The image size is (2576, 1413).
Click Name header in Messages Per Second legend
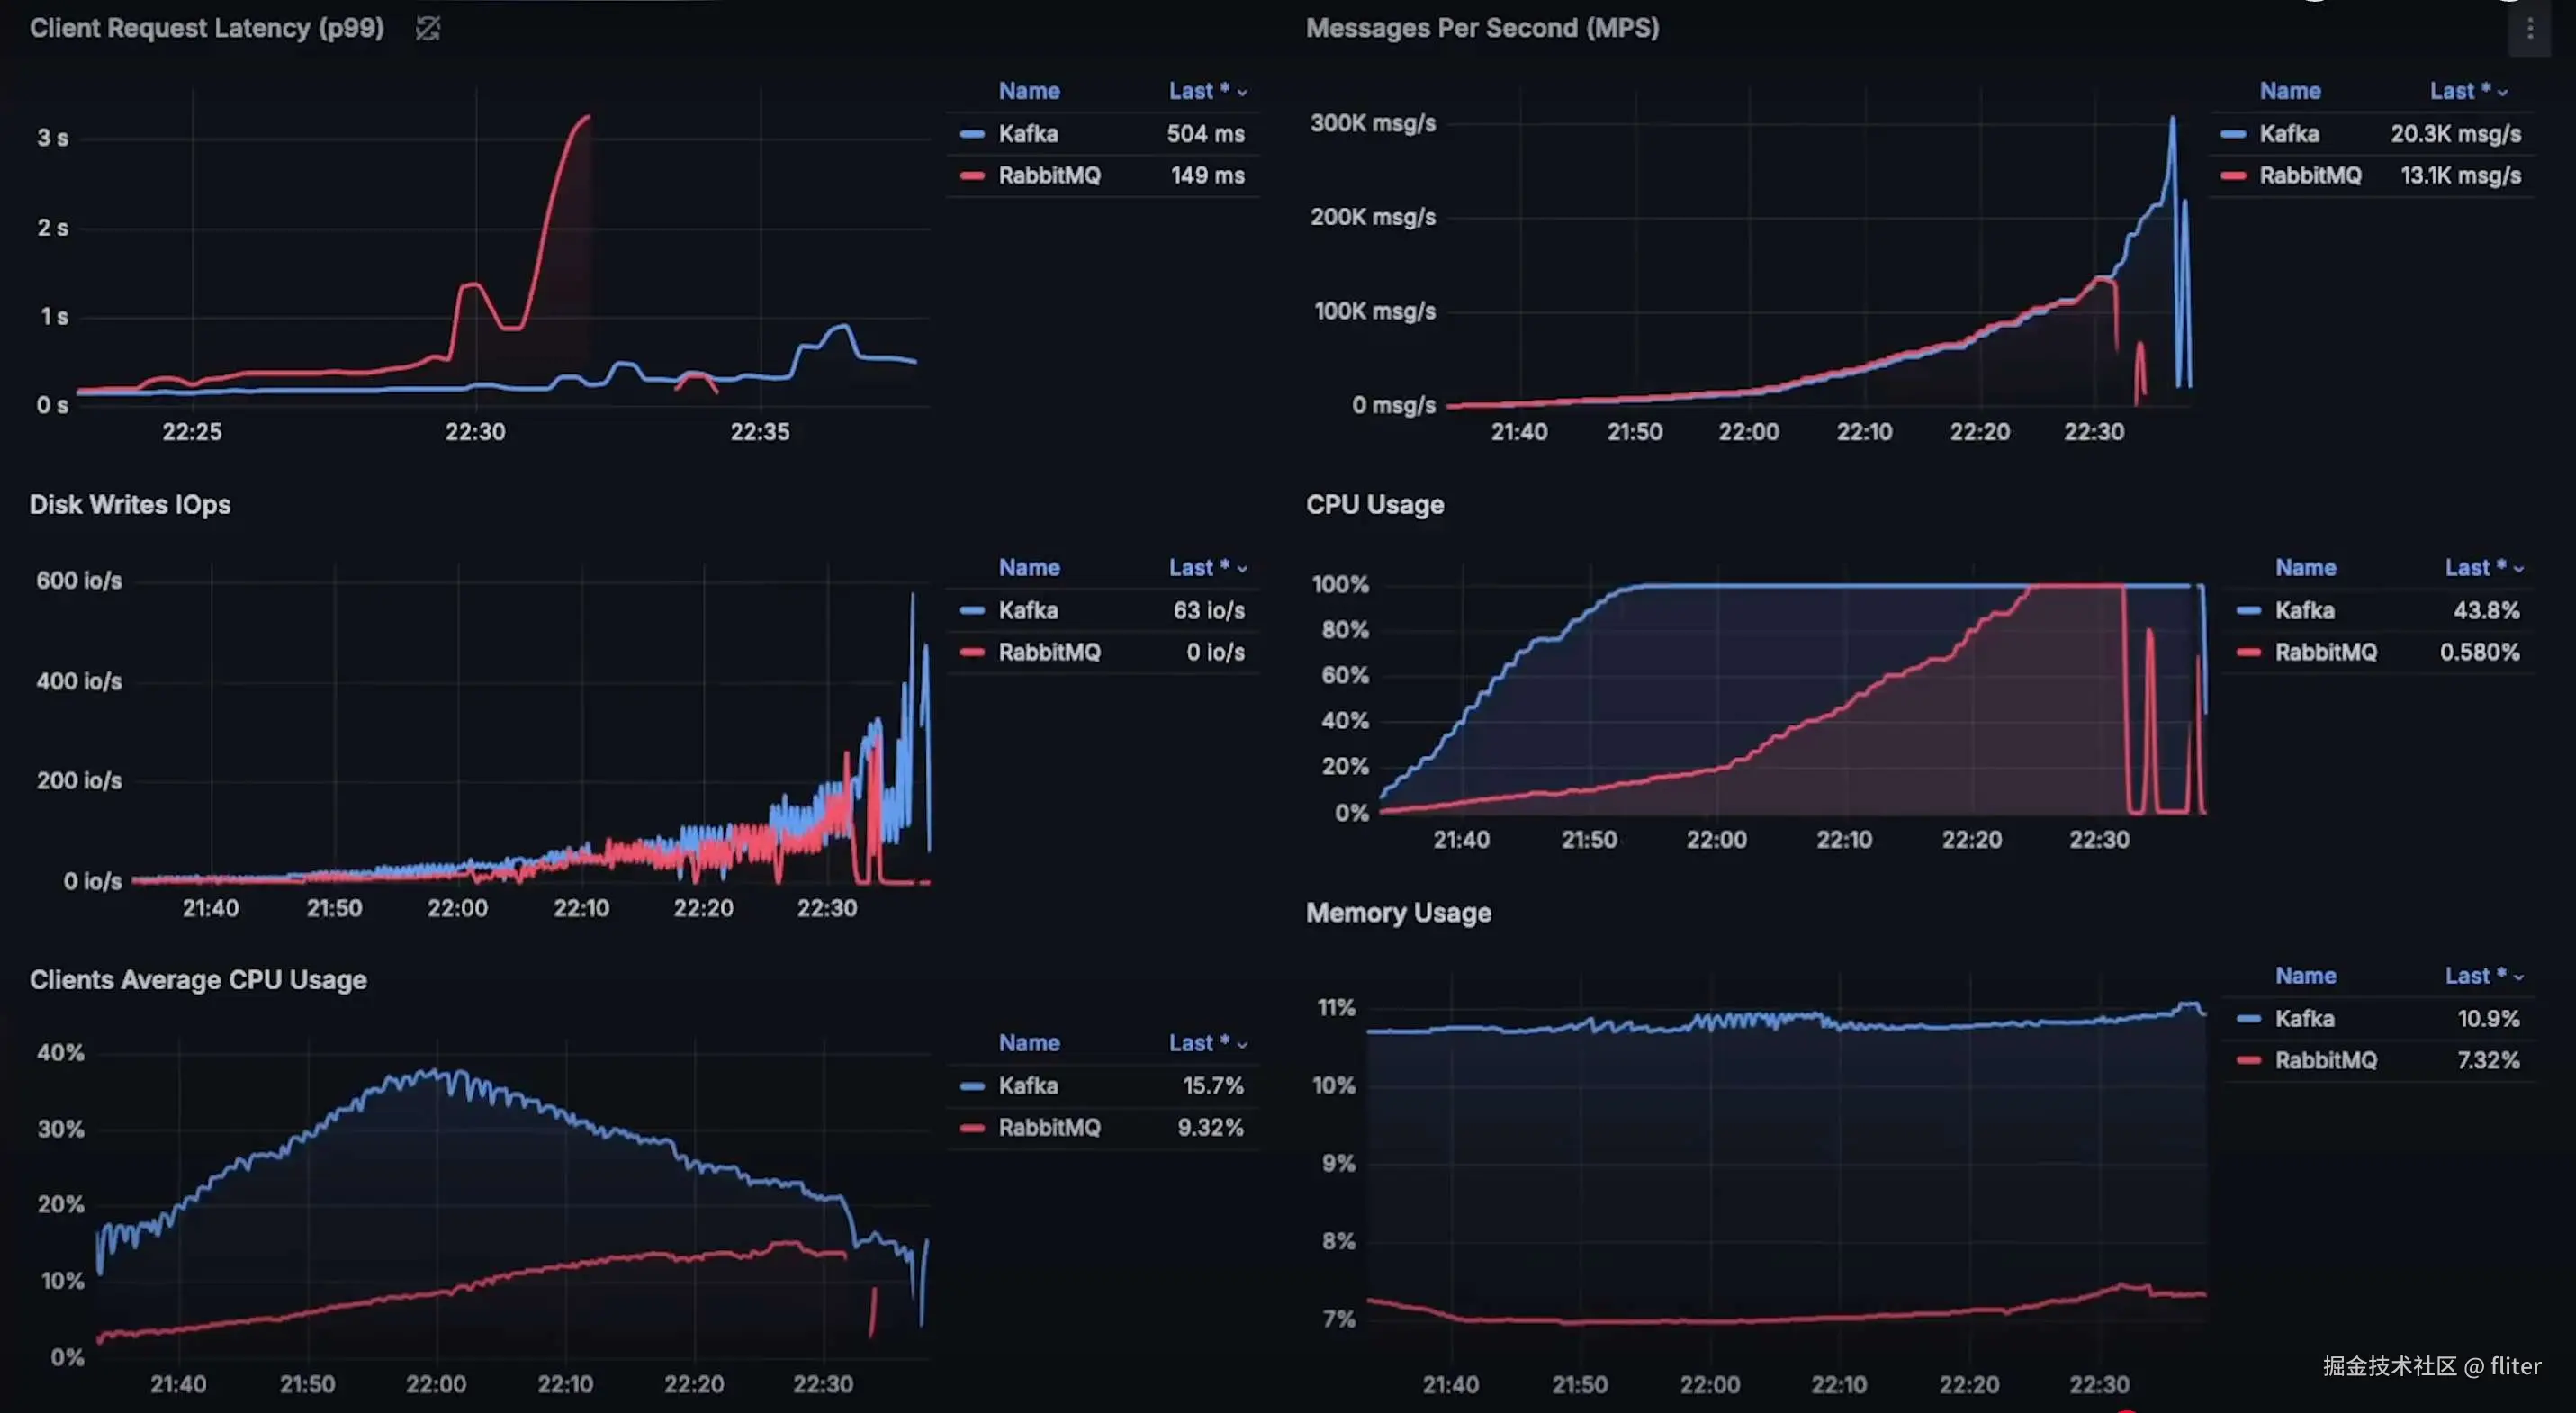coord(2290,91)
